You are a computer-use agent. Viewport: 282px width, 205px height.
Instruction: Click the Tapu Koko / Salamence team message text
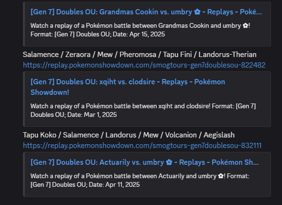129,135
